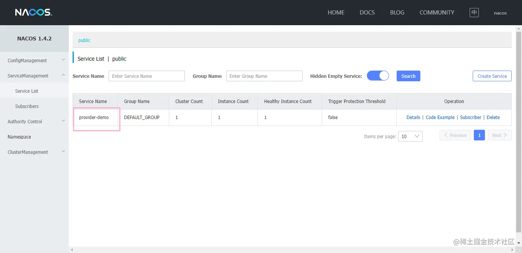Open COMMUNITY in top navigation
This screenshot has width=522, height=253.
tap(437, 13)
